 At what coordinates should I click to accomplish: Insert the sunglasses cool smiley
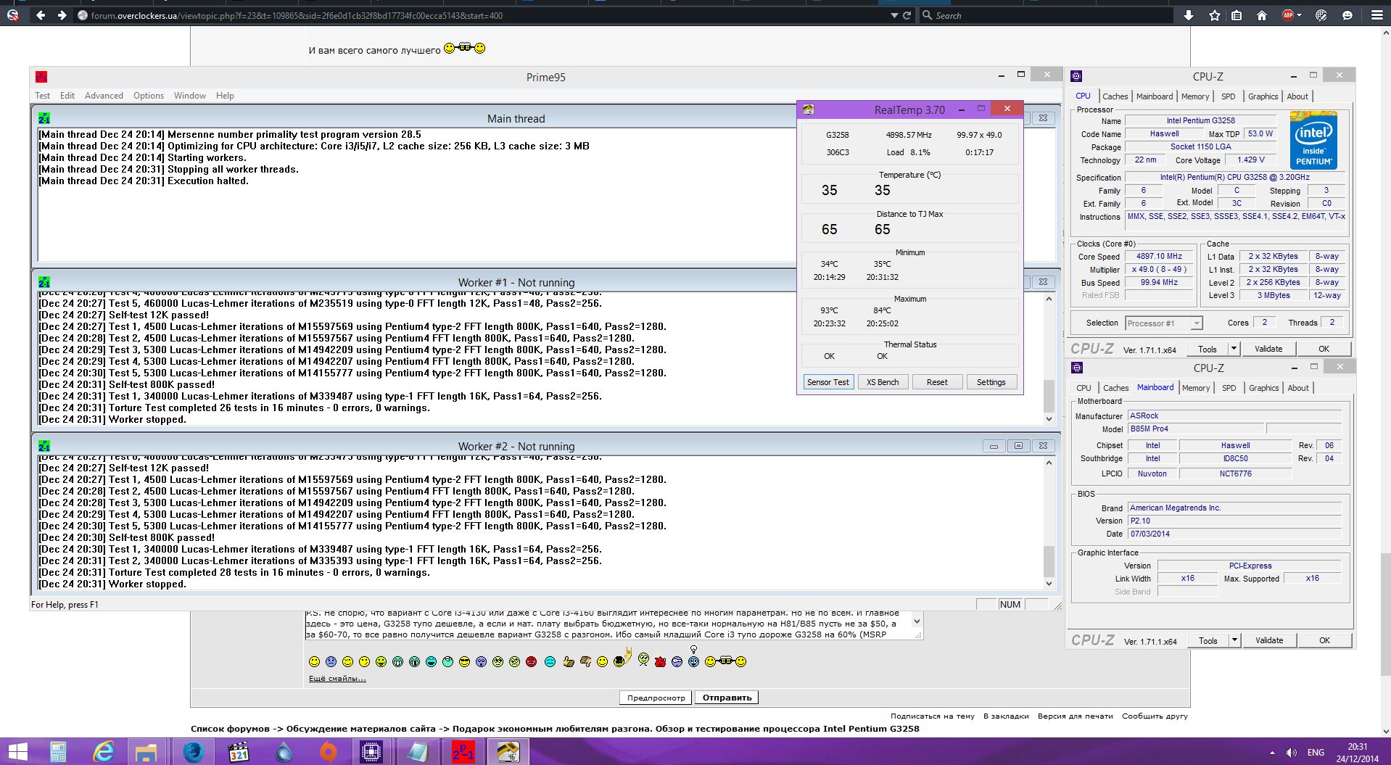point(465,661)
